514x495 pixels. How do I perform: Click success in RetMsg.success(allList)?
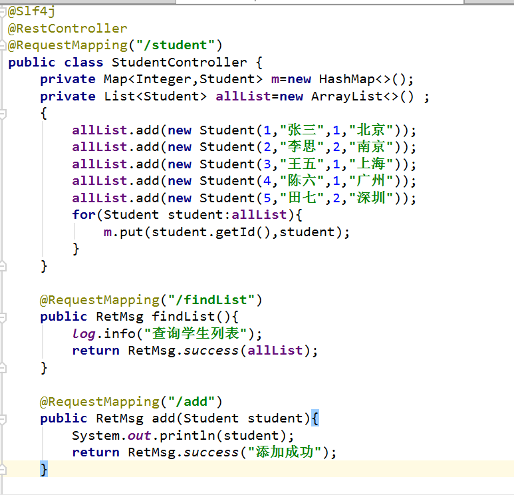click(211, 351)
